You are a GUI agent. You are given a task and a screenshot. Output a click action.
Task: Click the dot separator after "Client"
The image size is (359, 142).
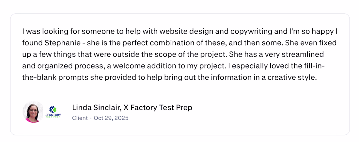coord(91,118)
